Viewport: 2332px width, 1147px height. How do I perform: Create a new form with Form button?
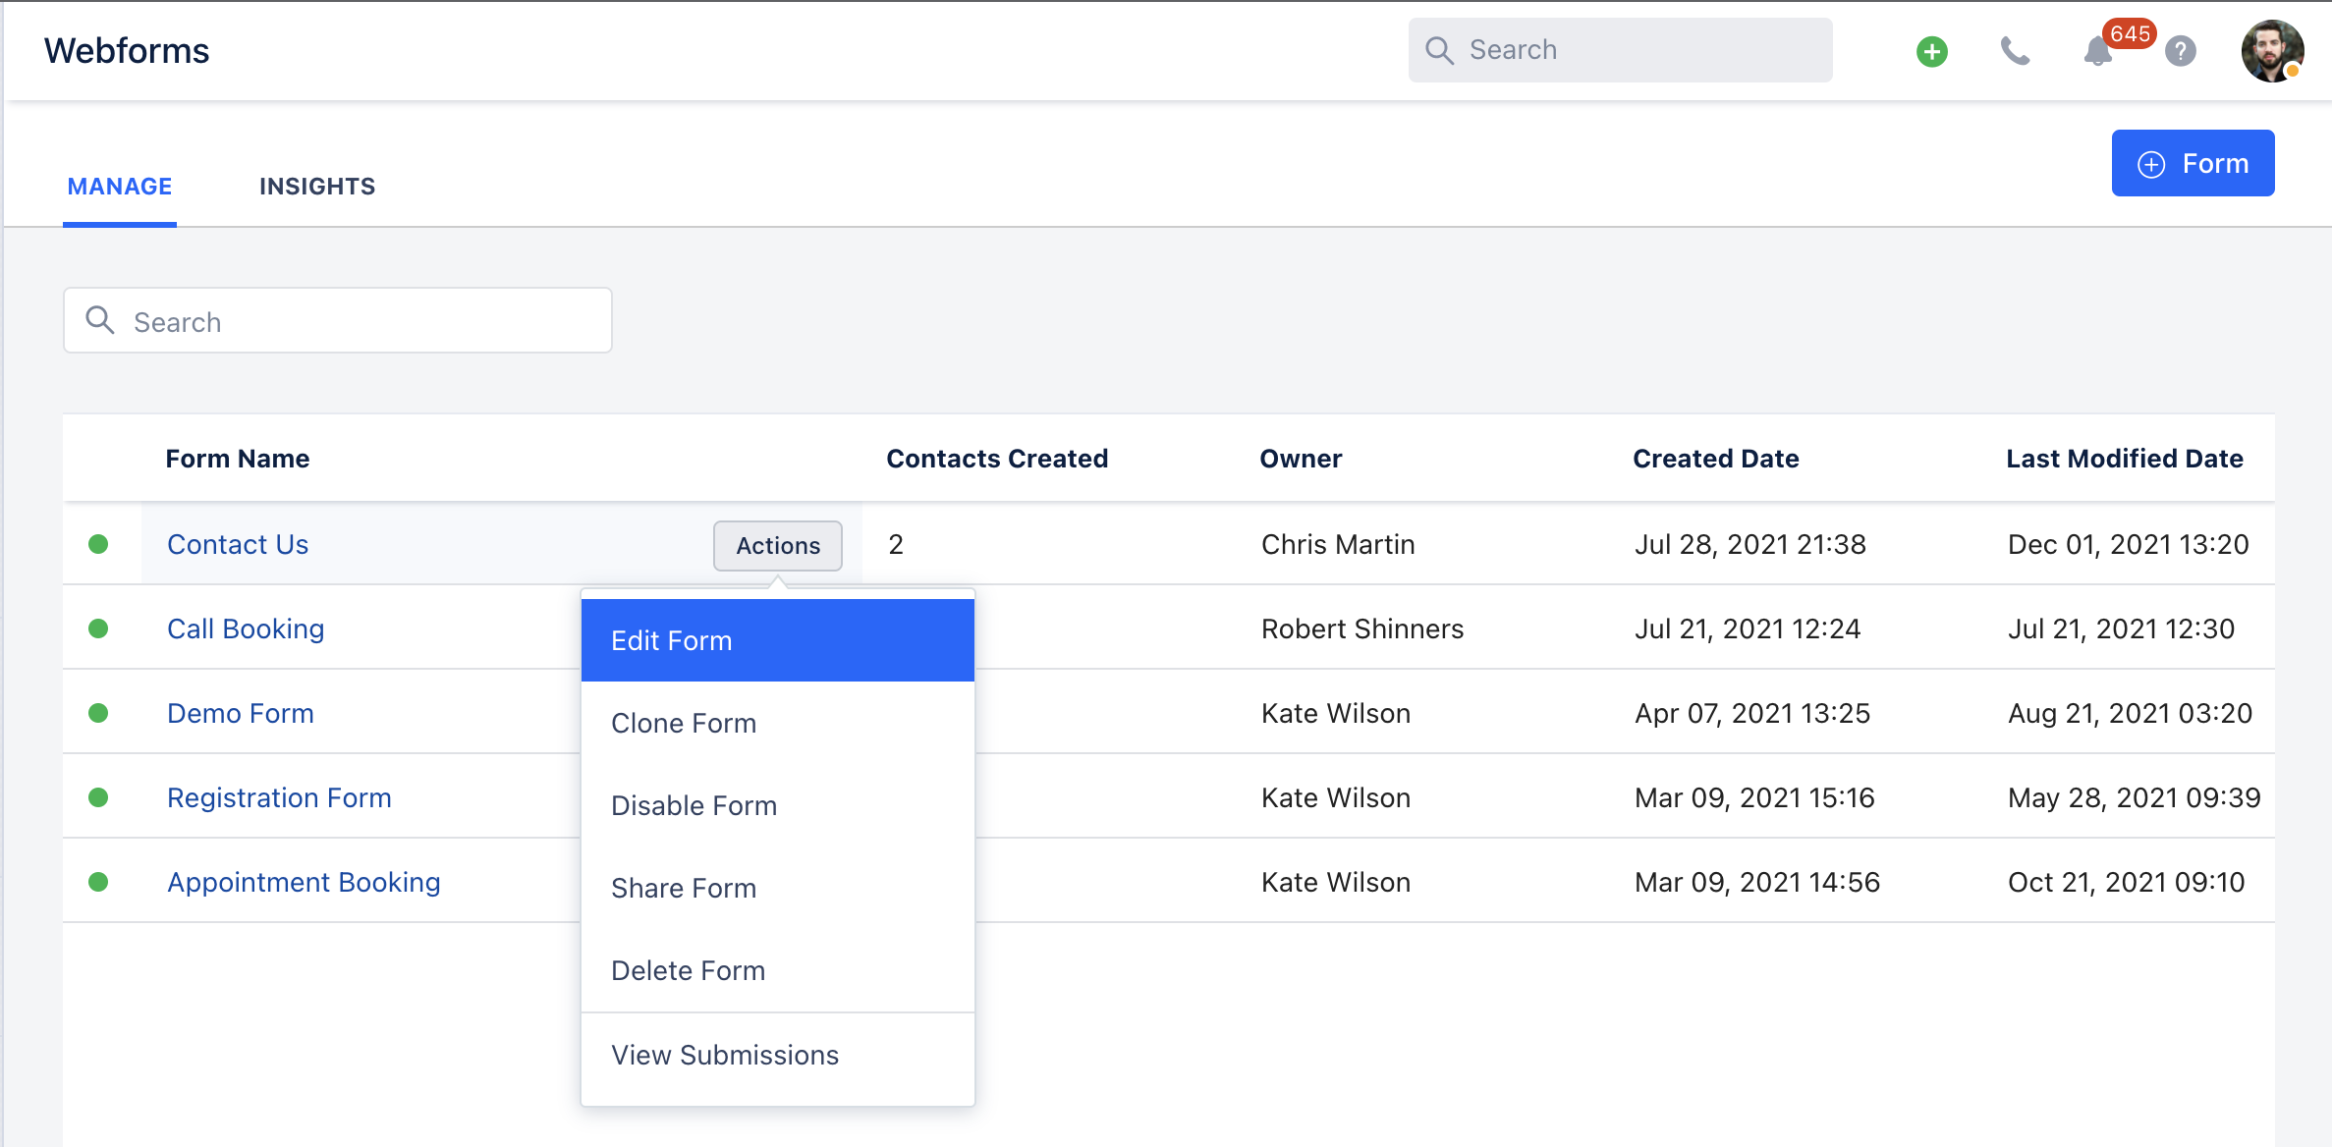[2193, 163]
